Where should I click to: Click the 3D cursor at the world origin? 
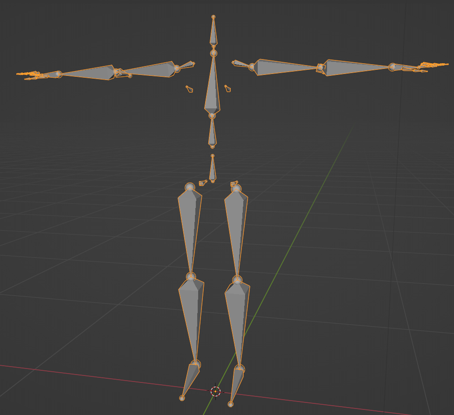pos(215,391)
